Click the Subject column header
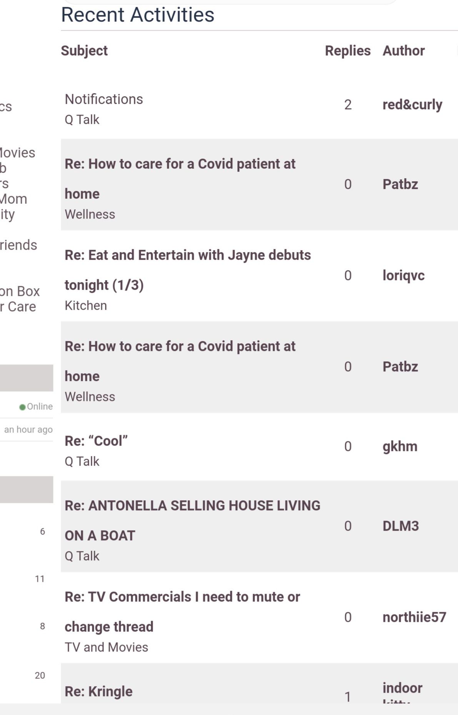Image resolution: width=458 pixels, height=715 pixels. coord(84,51)
